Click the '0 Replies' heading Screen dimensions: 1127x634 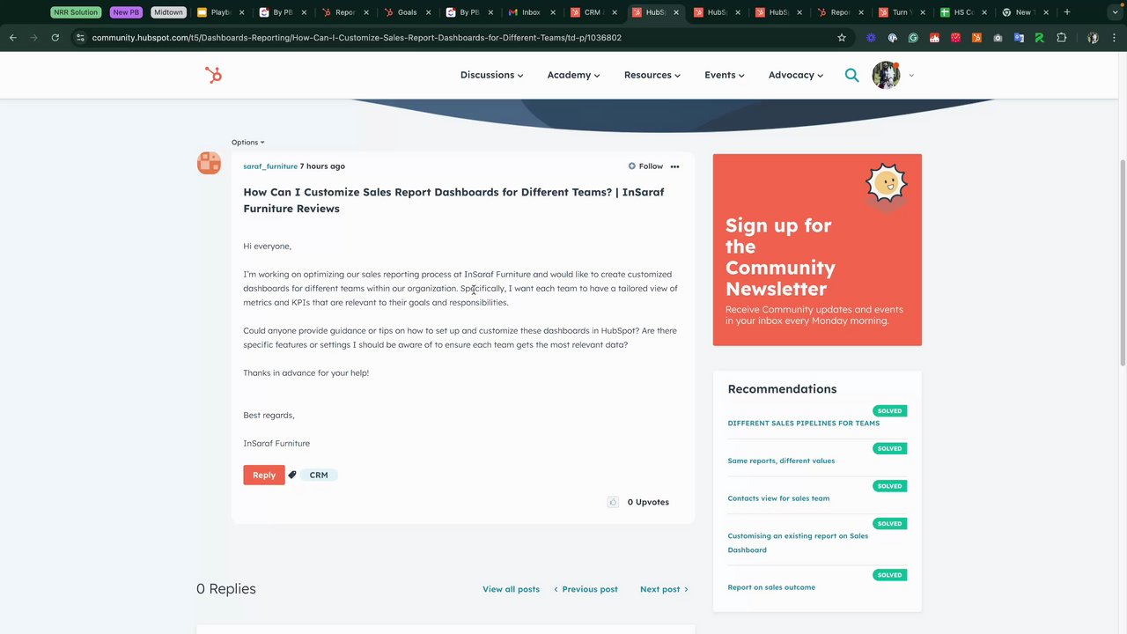coord(226,589)
